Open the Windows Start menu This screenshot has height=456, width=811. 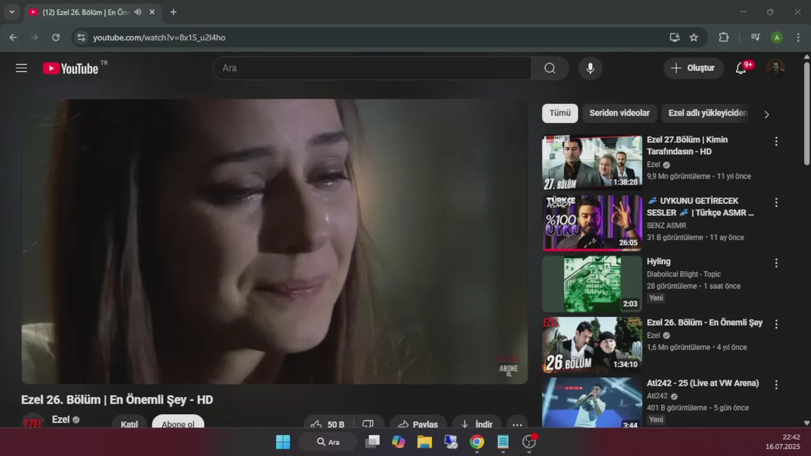click(x=283, y=442)
